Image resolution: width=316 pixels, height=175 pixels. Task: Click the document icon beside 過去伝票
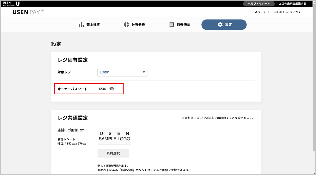tap(172, 25)
